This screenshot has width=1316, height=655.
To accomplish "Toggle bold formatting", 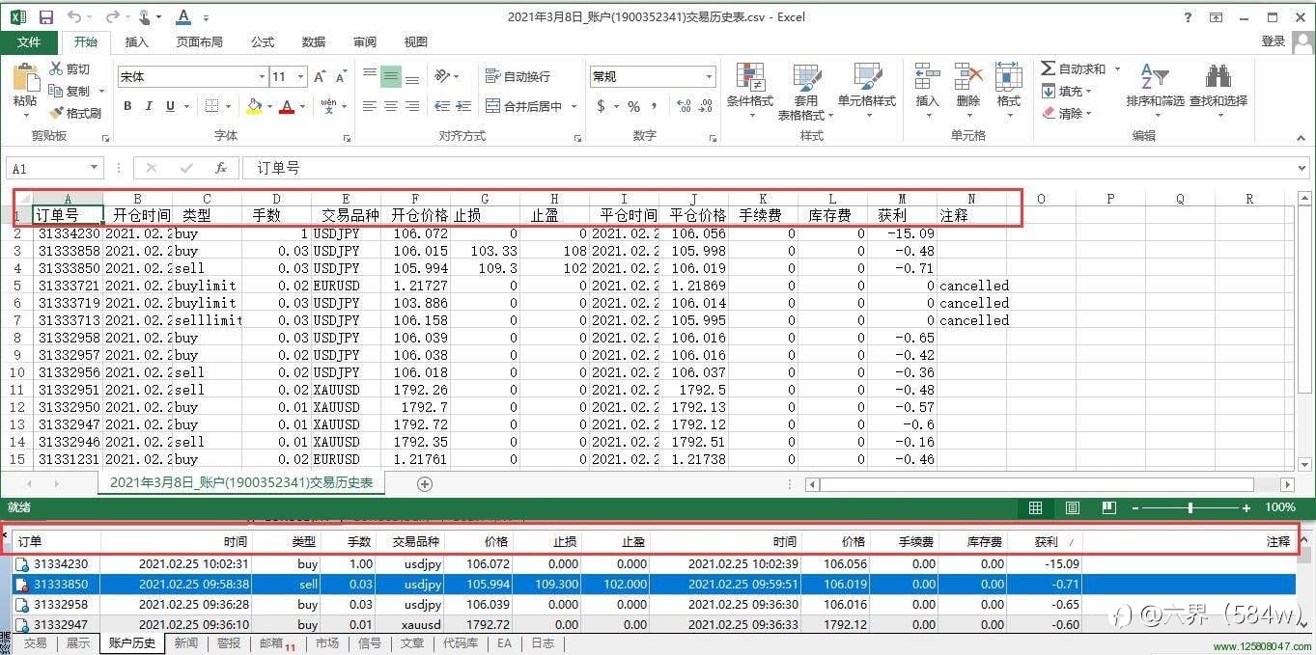I will (x=126, y=106).
